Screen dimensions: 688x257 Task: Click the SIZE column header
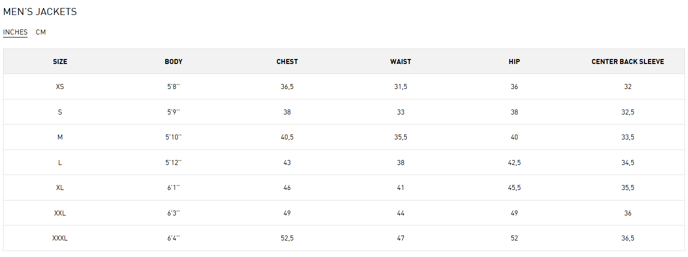(x=60, y=61)
